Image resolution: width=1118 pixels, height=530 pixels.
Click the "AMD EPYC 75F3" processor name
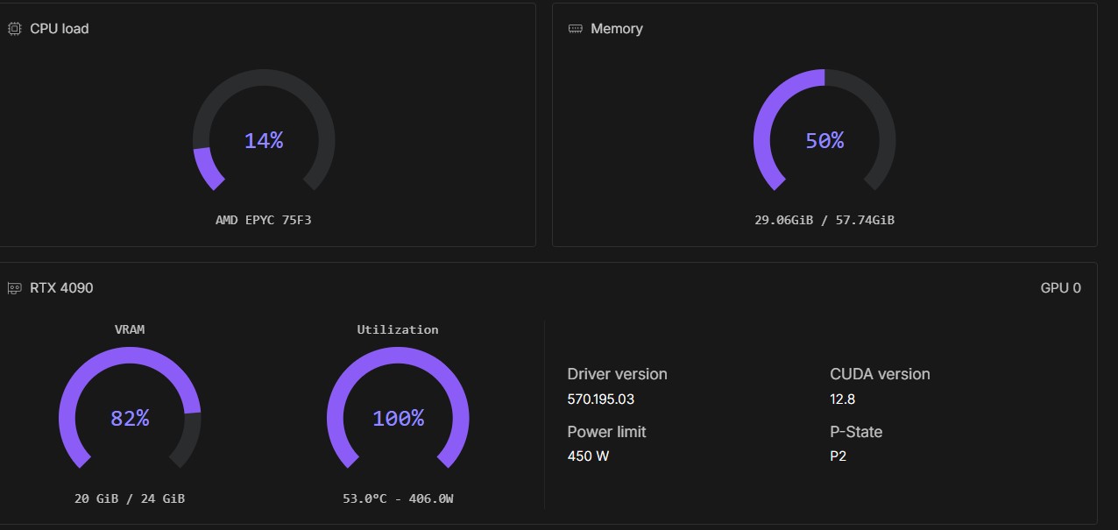(264, 220)
